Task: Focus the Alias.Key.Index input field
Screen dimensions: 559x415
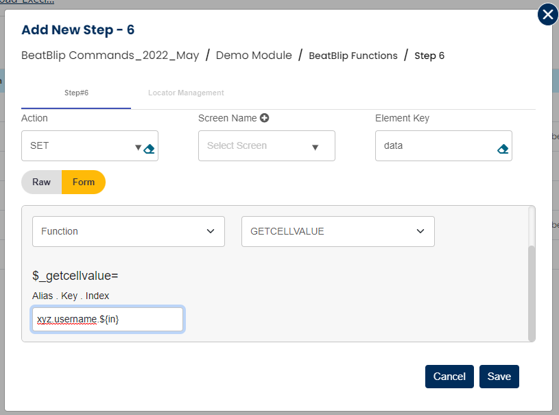Action: [x=108, y=319]
